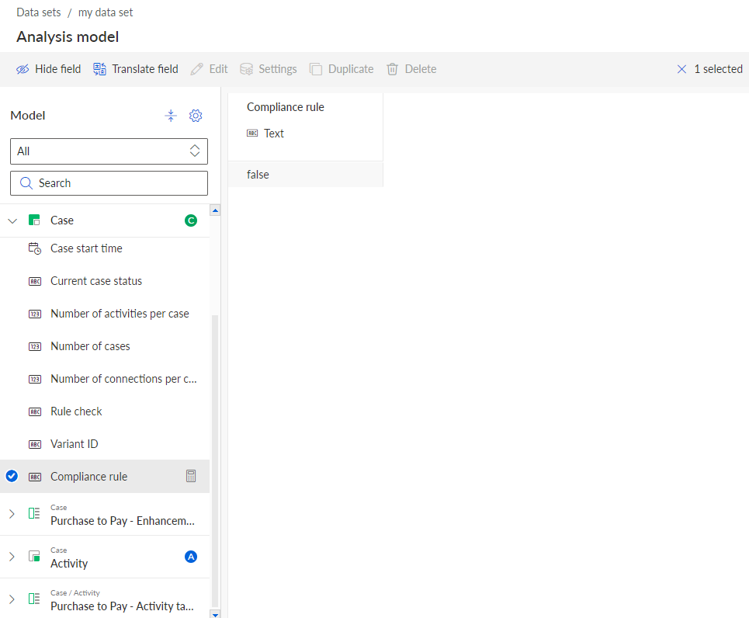The width and height of the screenshot is (749, 618).
Task: Focus the Search input field
Action: pos(109,183)
